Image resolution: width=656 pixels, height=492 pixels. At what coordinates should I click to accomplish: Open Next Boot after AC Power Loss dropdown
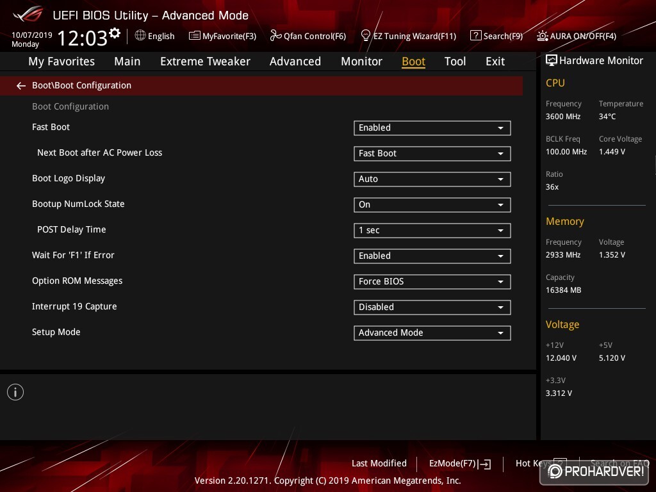click(x=432, y=154)
